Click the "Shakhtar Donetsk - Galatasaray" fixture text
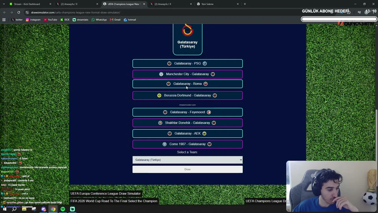This screenshot has width=378, height=213. [x=188, y=123]
